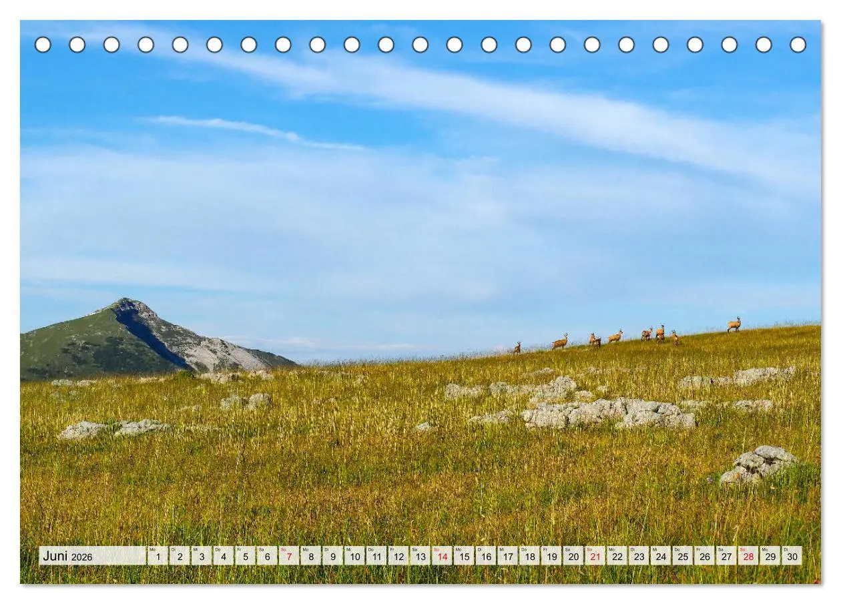Choose day 24 on the calendar strip

(x=661, y=556)
